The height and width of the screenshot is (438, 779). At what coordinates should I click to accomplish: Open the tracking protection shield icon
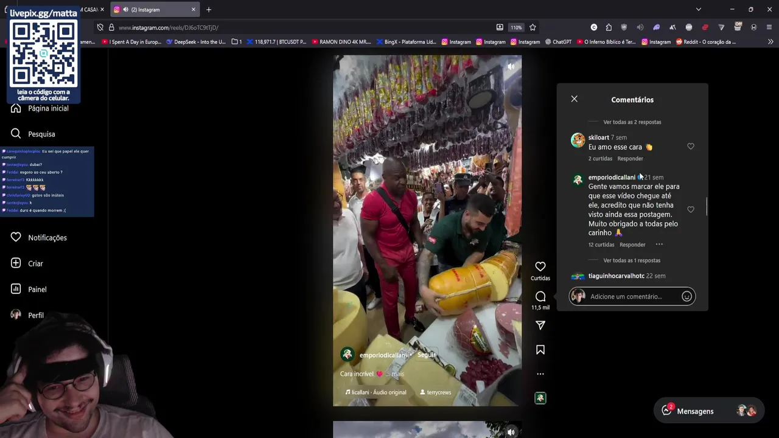(x=100, y=27)
